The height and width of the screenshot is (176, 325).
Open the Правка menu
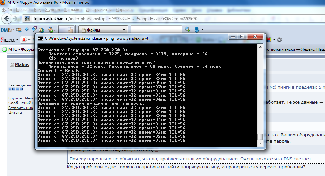pos(23,10)
